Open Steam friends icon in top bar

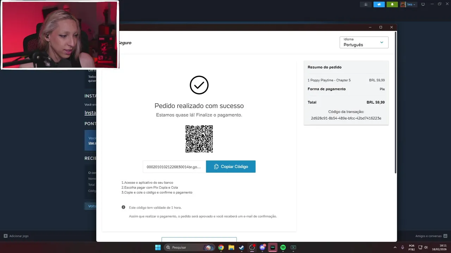coord(366,4)
